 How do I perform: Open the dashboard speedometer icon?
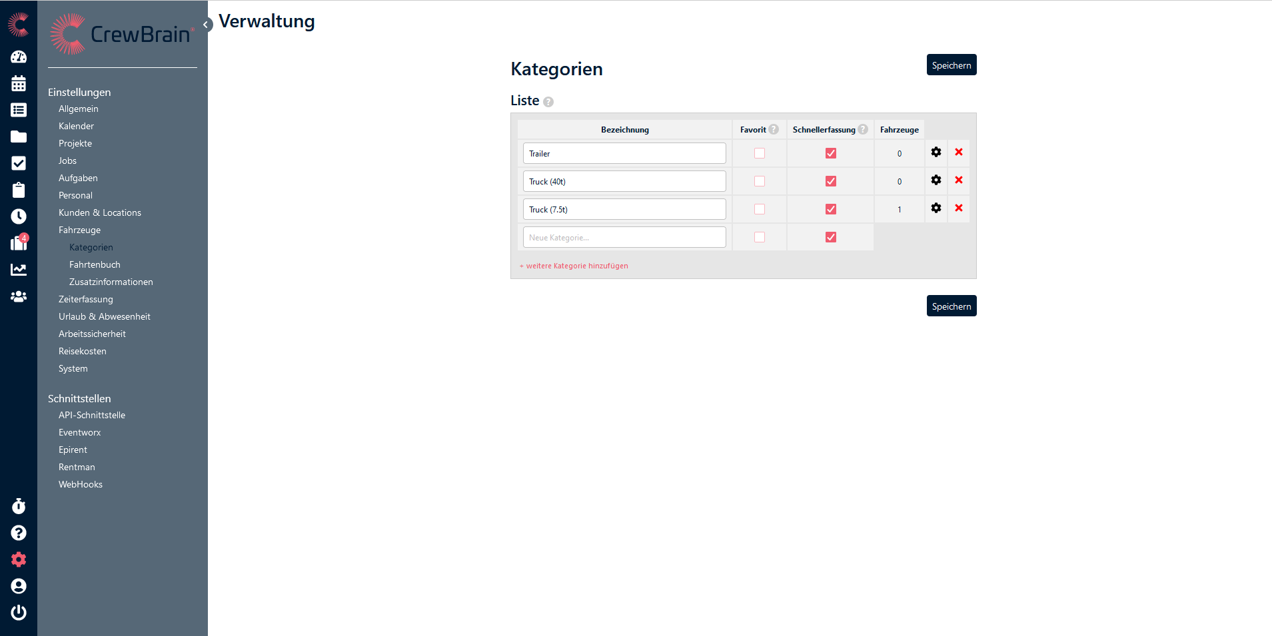tap(19, 57)
